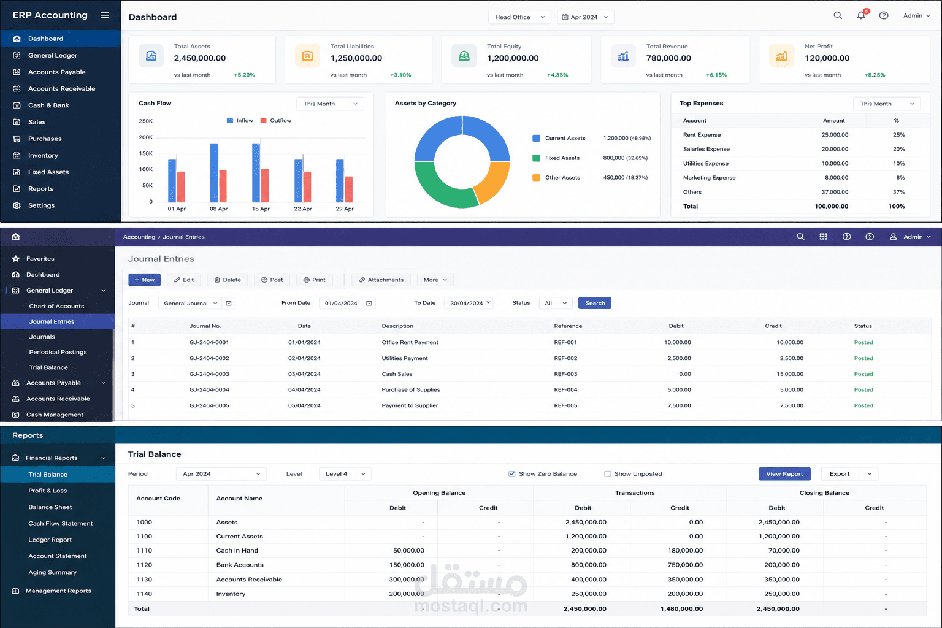The width and height of the screenshot is (942, 628).
Task: Click the Favorites star icon
Action: point(16,259)
